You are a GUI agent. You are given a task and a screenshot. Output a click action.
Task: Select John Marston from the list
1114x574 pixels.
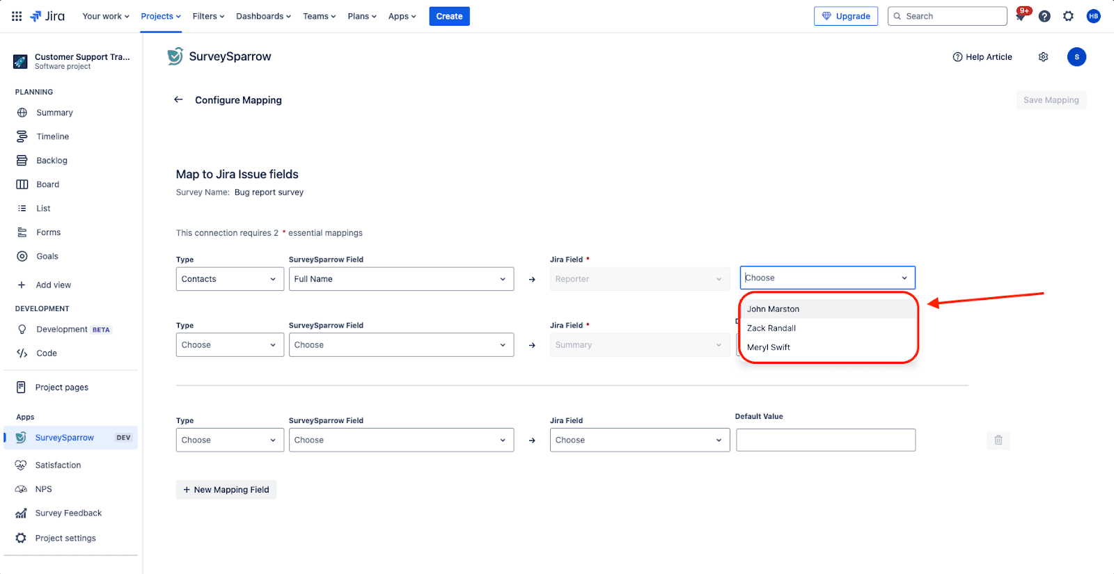[x=773, y=309]
